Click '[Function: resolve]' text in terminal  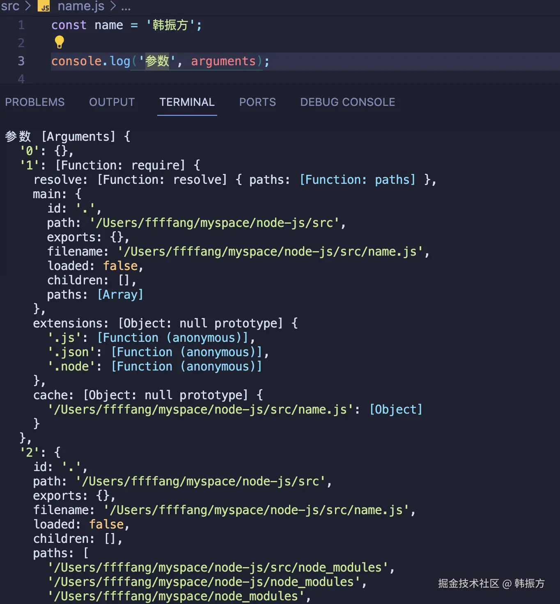coord(162,180)
